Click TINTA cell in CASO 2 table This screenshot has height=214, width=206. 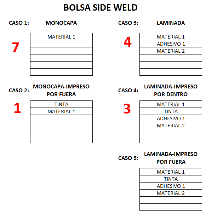pos(61,104)
